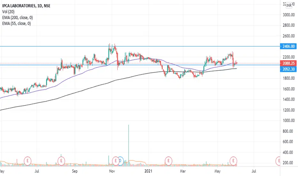Click the IPCA LABORATORIES symbol title

coord(26,6)
